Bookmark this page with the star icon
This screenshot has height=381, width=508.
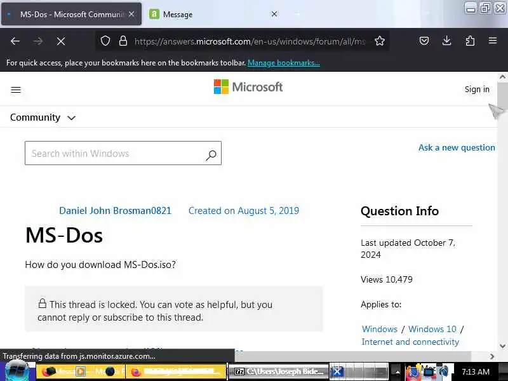point(379,41)
